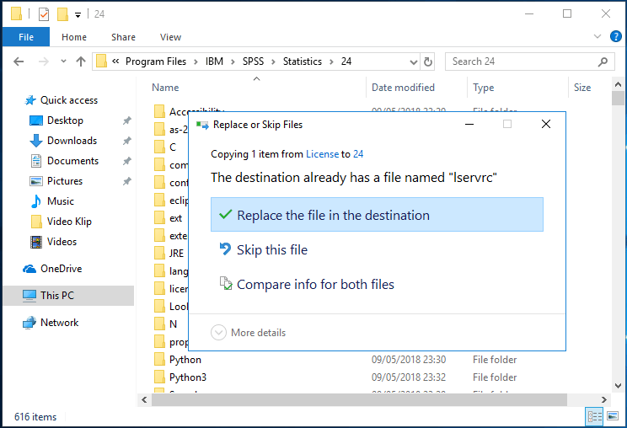627x428 pixels.
Task: Go back with the left arrow icon
Action: pos(19,62)
